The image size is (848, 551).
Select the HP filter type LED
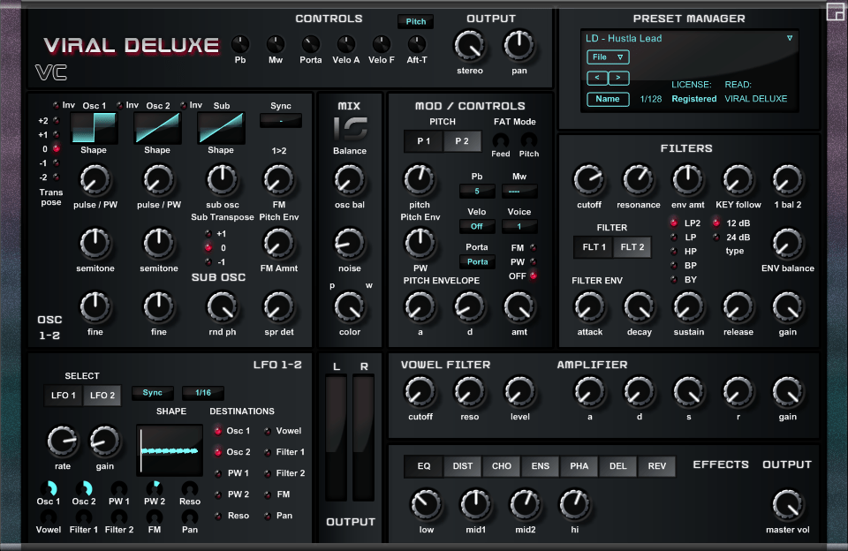(674, 251)
